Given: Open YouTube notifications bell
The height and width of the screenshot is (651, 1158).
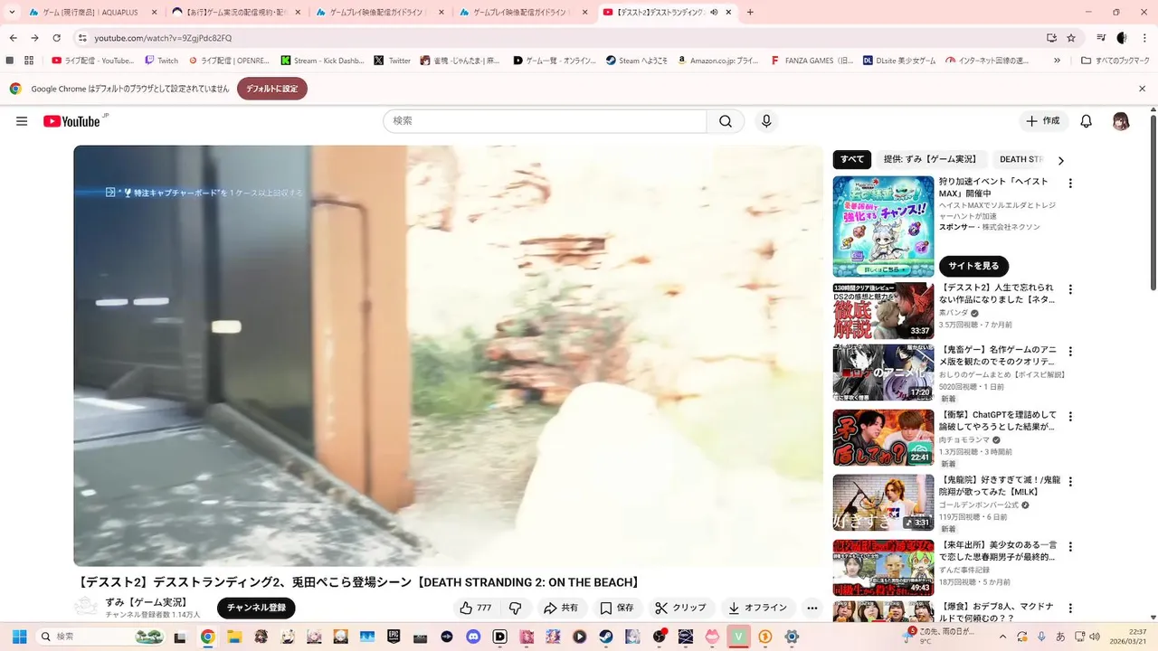Looking at the screenshot, I should tap(1087, 121).
